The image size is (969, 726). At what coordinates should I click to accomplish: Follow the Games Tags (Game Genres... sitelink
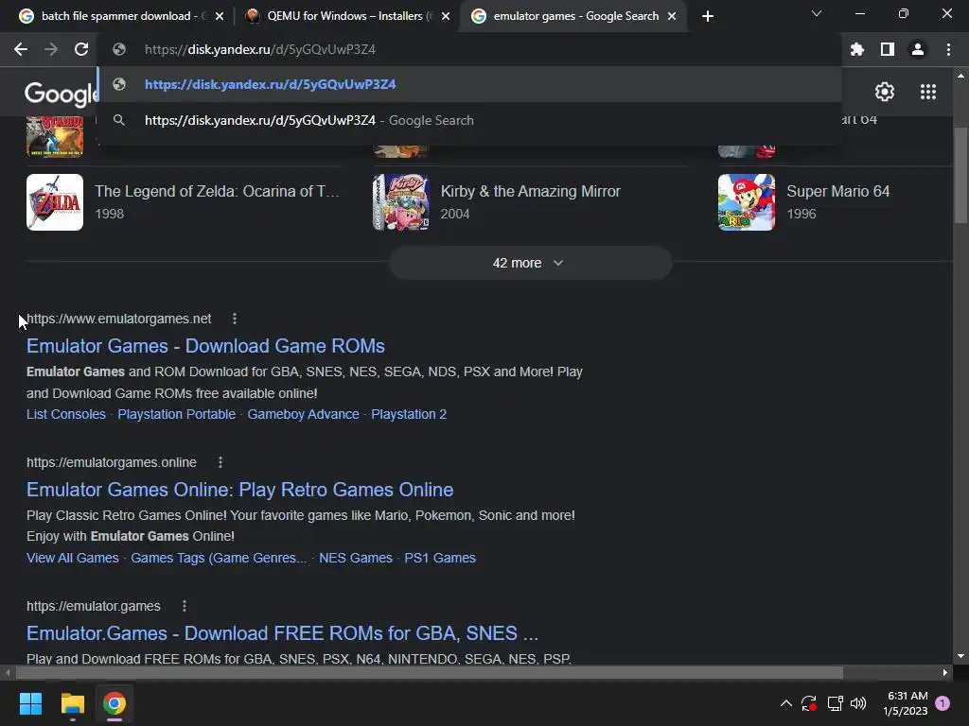click(219, 558)
